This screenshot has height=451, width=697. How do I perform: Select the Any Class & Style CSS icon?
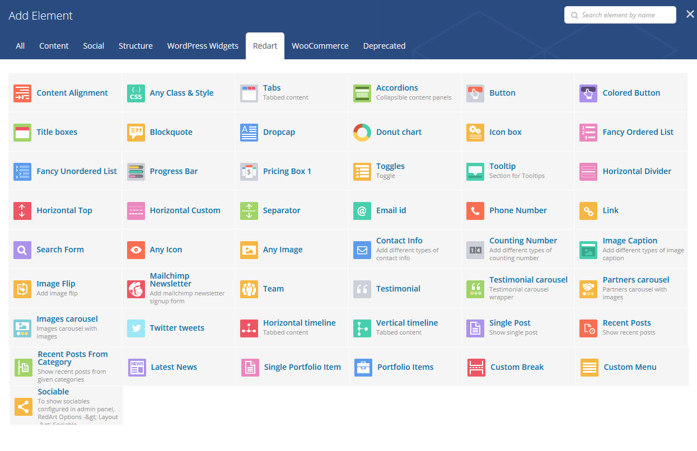(x=136, y=93)
